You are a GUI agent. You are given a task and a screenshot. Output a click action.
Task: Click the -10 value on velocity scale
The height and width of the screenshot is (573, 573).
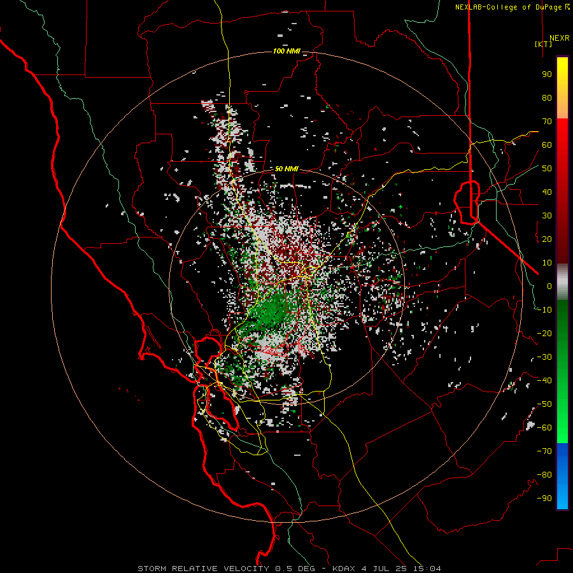click(x=544, y=310)
